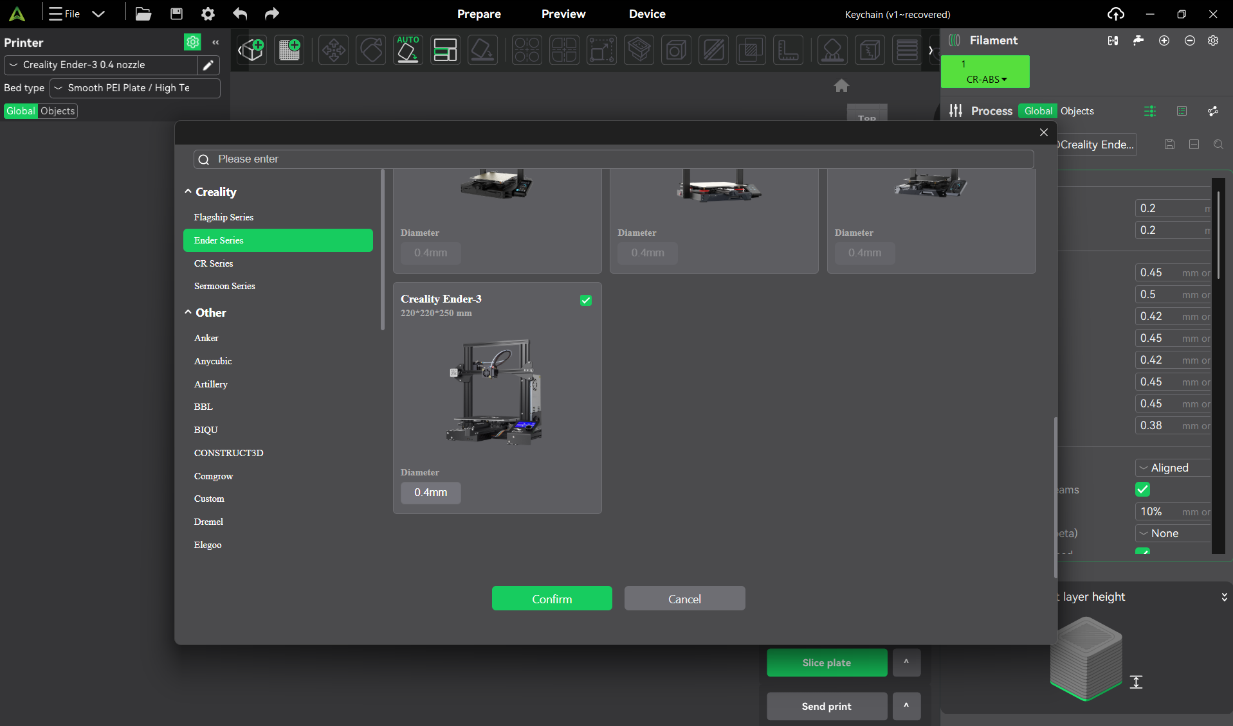Select the ruler Measure tool
The image size is (1233, 726).
click(x=789, y=49)
